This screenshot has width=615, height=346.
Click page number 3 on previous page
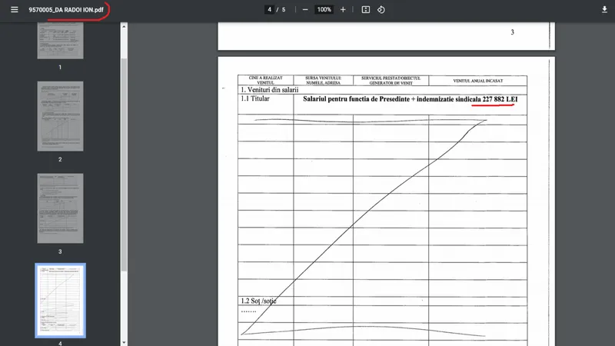pyautogui.click(x=512, y=32)
